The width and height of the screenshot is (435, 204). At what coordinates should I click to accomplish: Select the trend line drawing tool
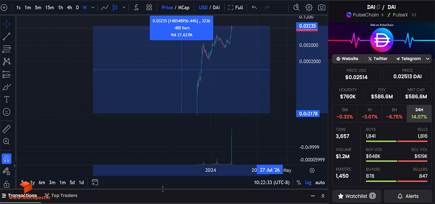point(7,36)
